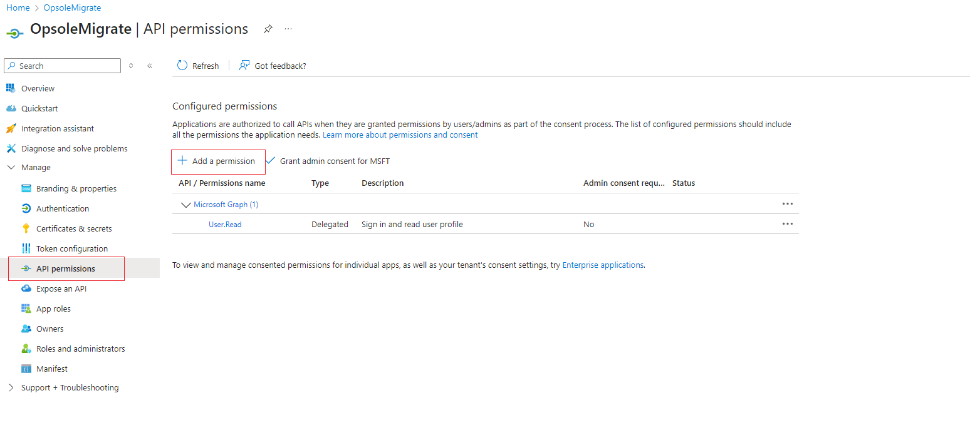Open the more options menu for User.Read
This screenshot has width=970, height=438.
(788, 223)
